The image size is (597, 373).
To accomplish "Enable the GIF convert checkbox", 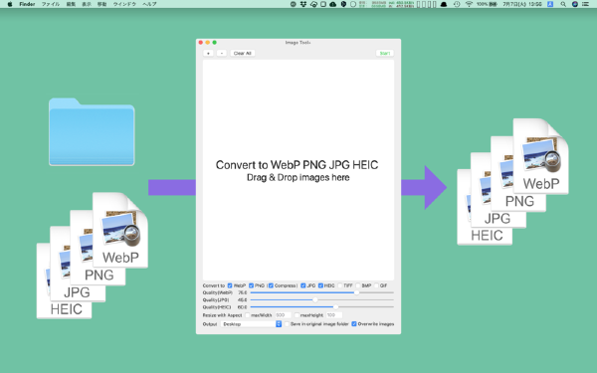I will tap(376, 285).
